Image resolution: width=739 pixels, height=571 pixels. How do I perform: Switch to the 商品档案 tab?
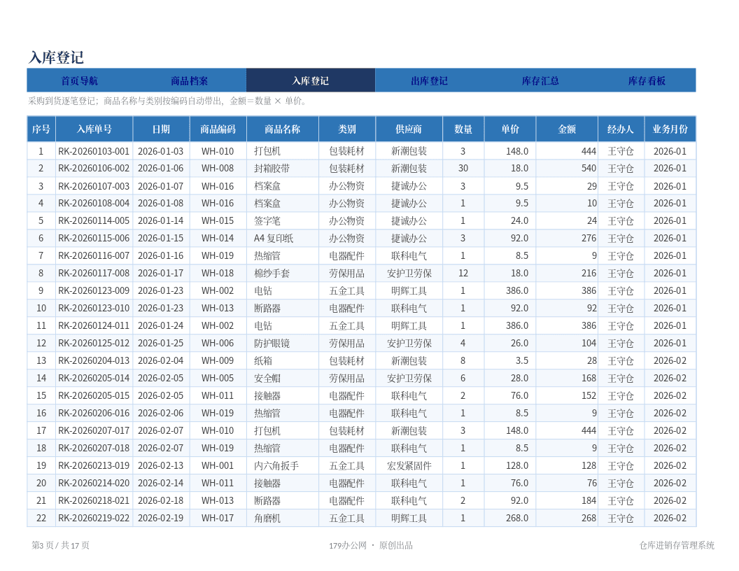point(189,80)
